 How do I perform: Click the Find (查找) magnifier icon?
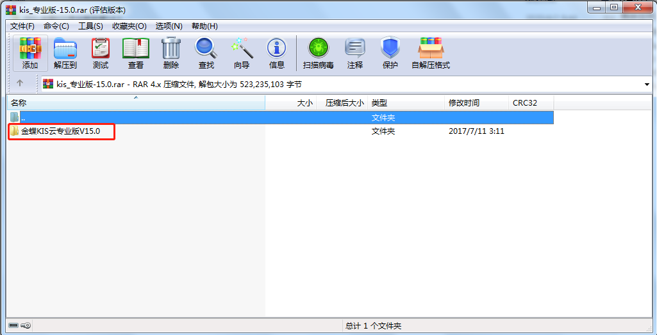[206, 53]
